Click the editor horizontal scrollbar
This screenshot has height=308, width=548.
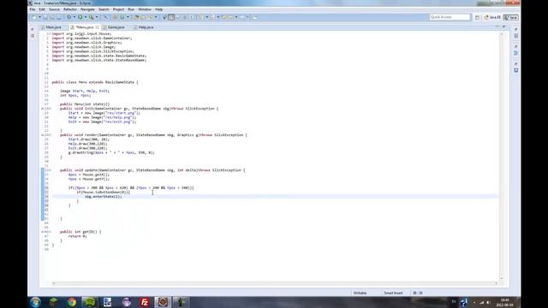point(275,283)
